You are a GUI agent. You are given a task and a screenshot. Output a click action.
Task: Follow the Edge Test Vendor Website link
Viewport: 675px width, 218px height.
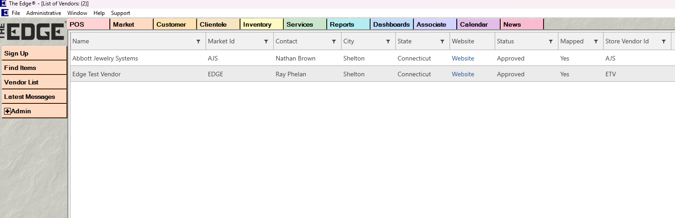point(463,74)
